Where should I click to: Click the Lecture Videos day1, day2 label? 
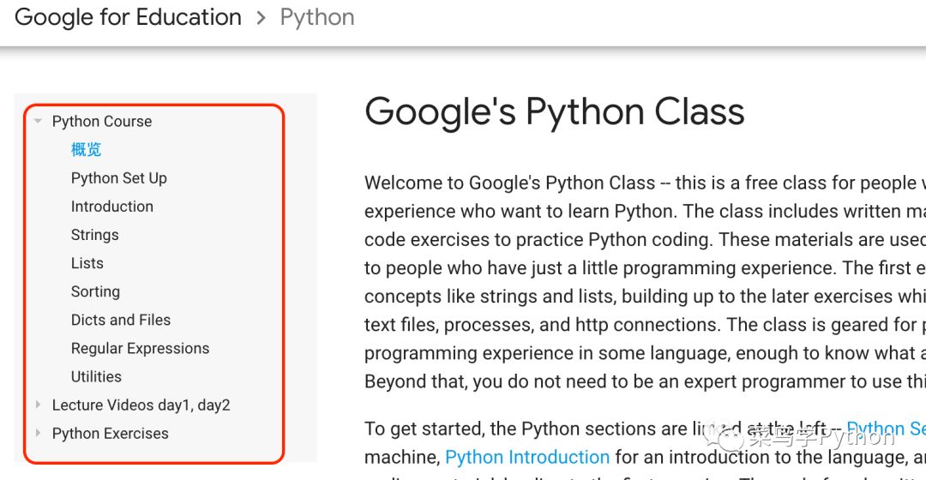click(141, 405)
